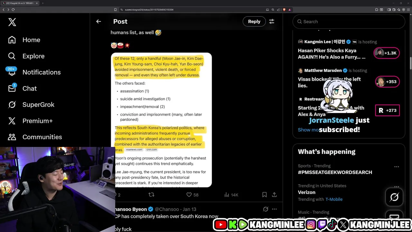Like the post showing 58 likes
Screen dimensions: 412x232
(x=192, y=195)
